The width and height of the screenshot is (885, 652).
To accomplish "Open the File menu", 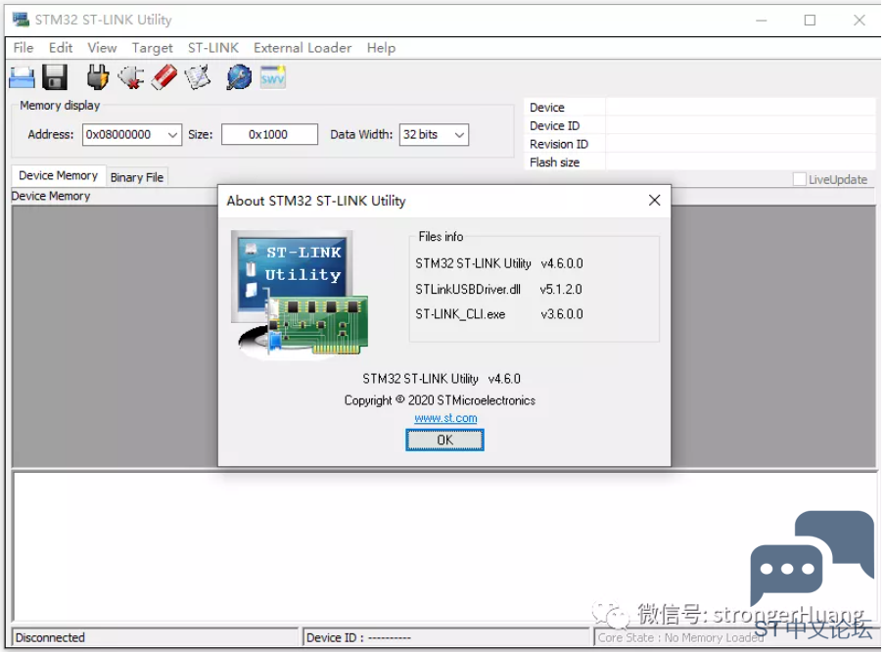I will (23, 48).
